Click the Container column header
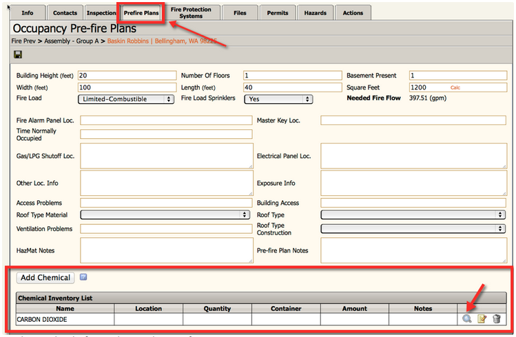This screenshot has height=337, width=516. (286, 308)
